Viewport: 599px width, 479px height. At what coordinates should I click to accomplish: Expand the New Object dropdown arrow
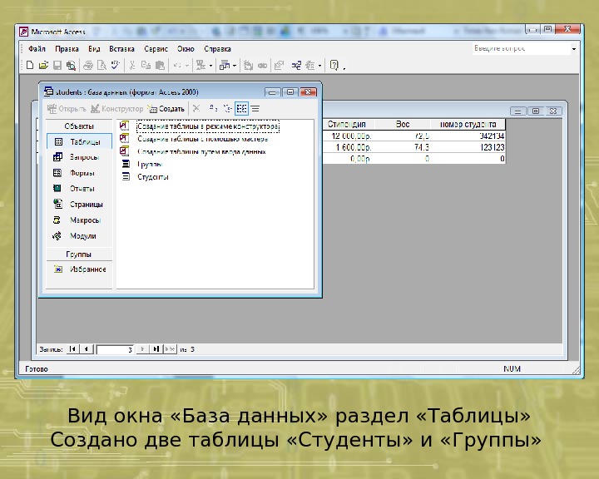[x=319, y=66]
